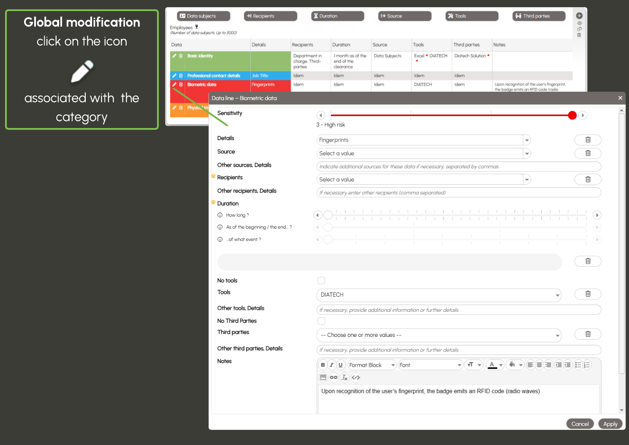Toggle bold formatting in Notes editor
The height and width of the screenshot is (445, 629).
[x=323, y=365]
